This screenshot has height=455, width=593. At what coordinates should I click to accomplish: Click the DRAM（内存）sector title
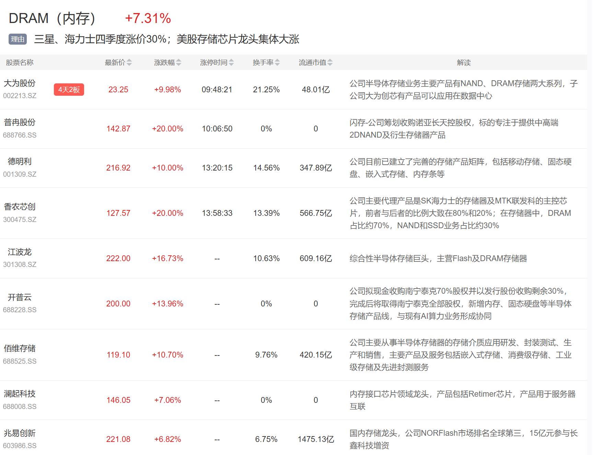coord(52,18)
